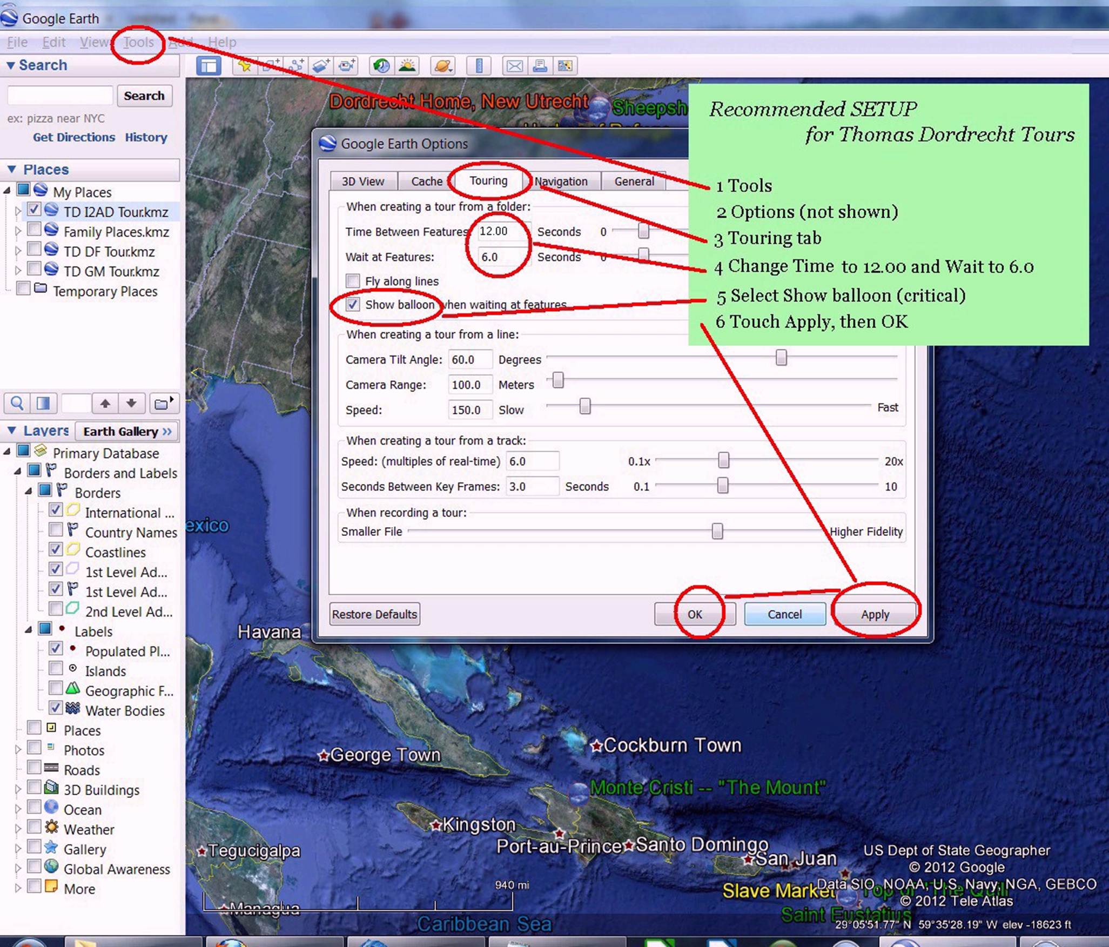
Task: Uncheck the Coastlines layer checkbox
Action: coord(56,549)
